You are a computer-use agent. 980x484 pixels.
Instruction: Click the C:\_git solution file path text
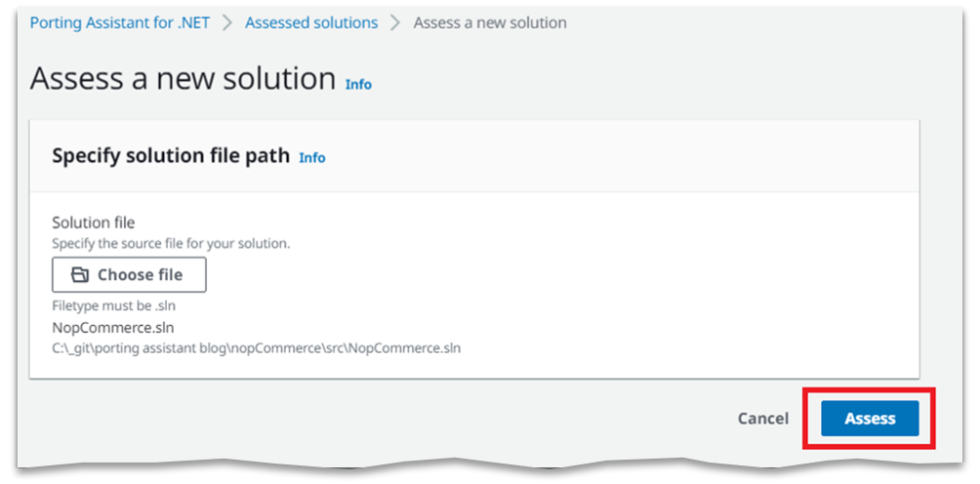[x=257, y=347]
